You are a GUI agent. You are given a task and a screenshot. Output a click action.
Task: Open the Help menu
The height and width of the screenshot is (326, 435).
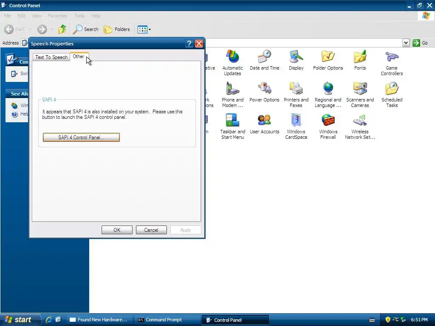pos(96,16)
